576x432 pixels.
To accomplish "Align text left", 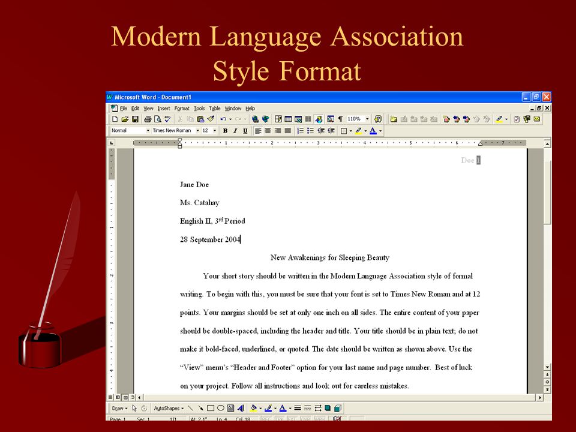I will point(257,131).
